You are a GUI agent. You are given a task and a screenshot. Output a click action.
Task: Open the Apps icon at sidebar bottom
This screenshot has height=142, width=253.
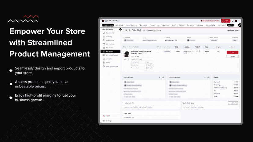pos(104,116)
